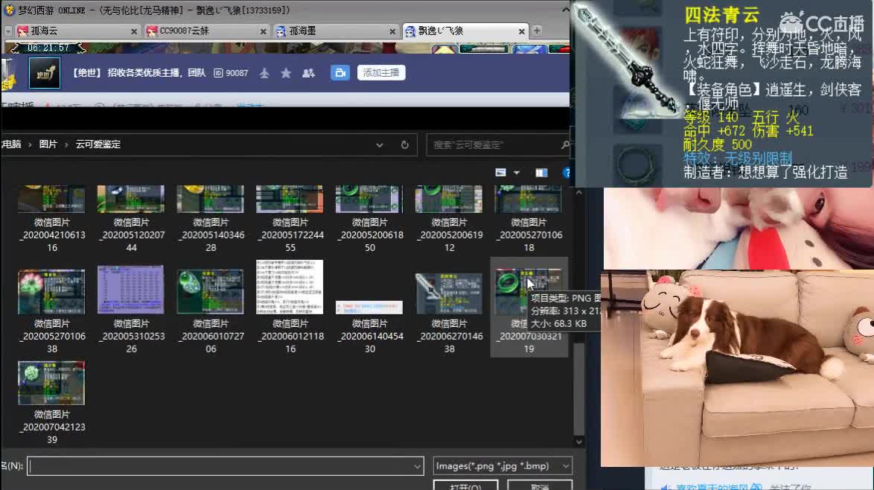Change view layout icon
Screen dimensions: 874x490
pyautogui.click(x=500, y=173)
